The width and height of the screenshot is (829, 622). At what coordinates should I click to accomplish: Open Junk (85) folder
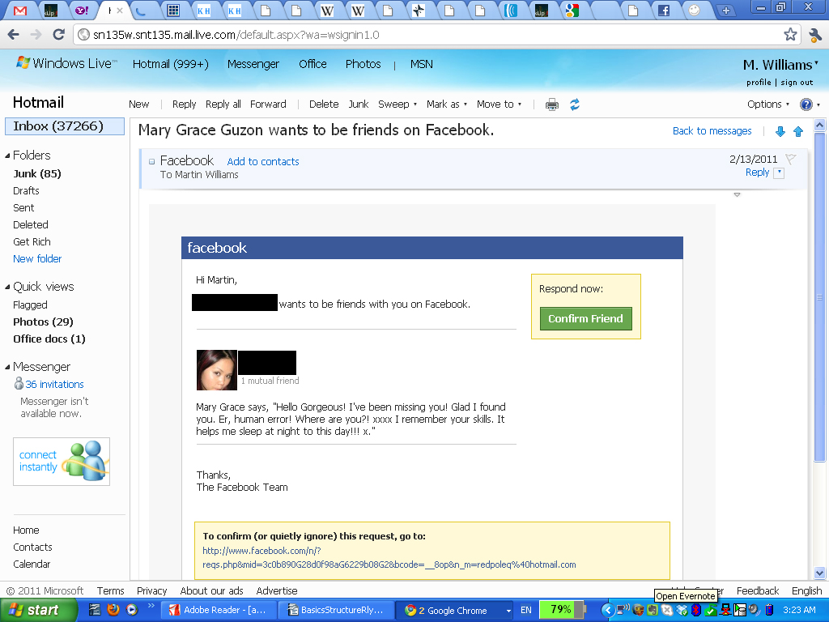(x=37, y=173)
